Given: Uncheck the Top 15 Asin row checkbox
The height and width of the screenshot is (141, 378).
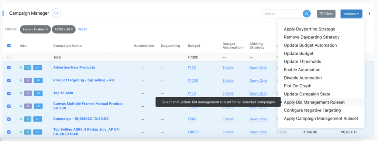Looking at the screenshot, I should pyautogui.click(x=9, y=93).
